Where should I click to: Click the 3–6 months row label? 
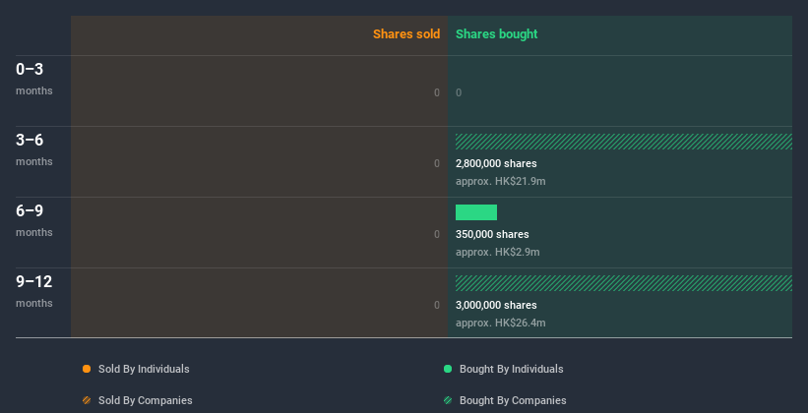pos(34,149)
